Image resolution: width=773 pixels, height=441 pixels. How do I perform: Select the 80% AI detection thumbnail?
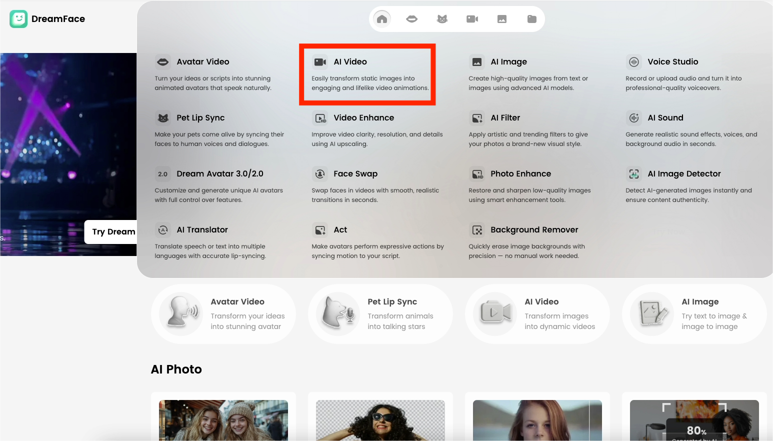point(694,420)
